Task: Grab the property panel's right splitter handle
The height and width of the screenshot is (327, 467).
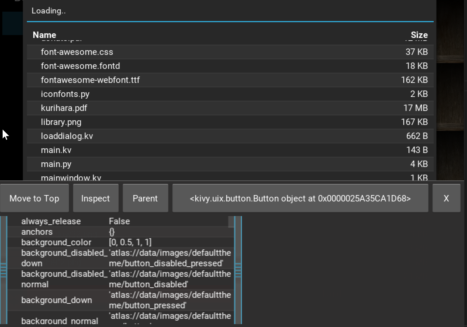Action: coord(238,270)
